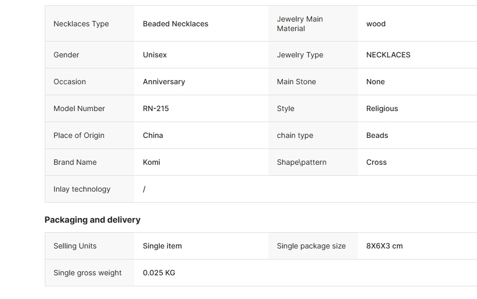The height and width of the screenshot is (299, 477).
Task: Click the model number 'RN-215'
Action: [x=156, y=108]
